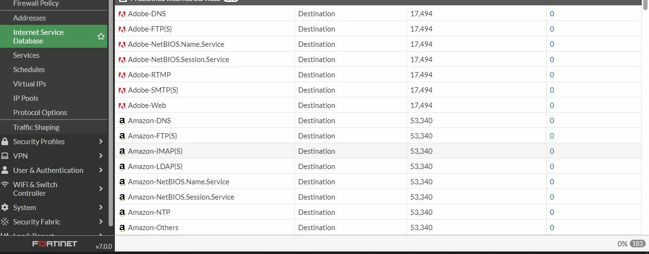649x254 pixels.
Task: Click 17,494 entries in Adobe-SMTP(S) row
Action: pyautogui.click(x=421, y=90)
